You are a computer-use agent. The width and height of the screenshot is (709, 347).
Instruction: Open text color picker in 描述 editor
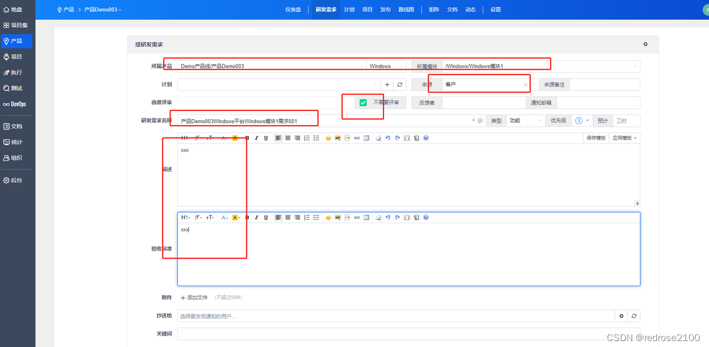(x=225, y=138)
